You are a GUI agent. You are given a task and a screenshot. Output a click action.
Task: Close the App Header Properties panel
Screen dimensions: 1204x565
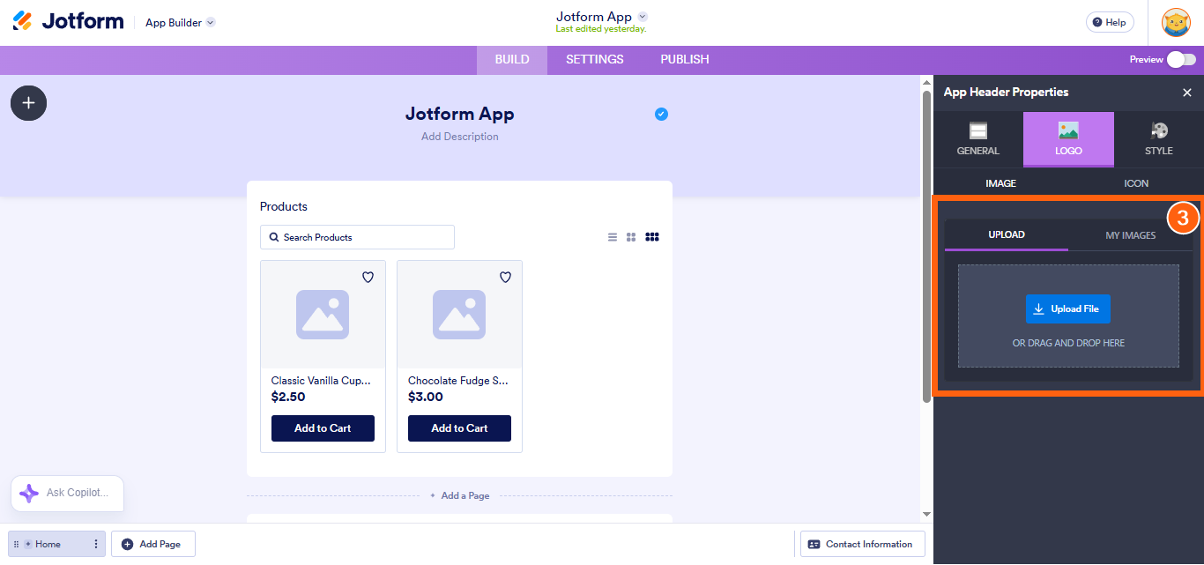click(1187, 93)
